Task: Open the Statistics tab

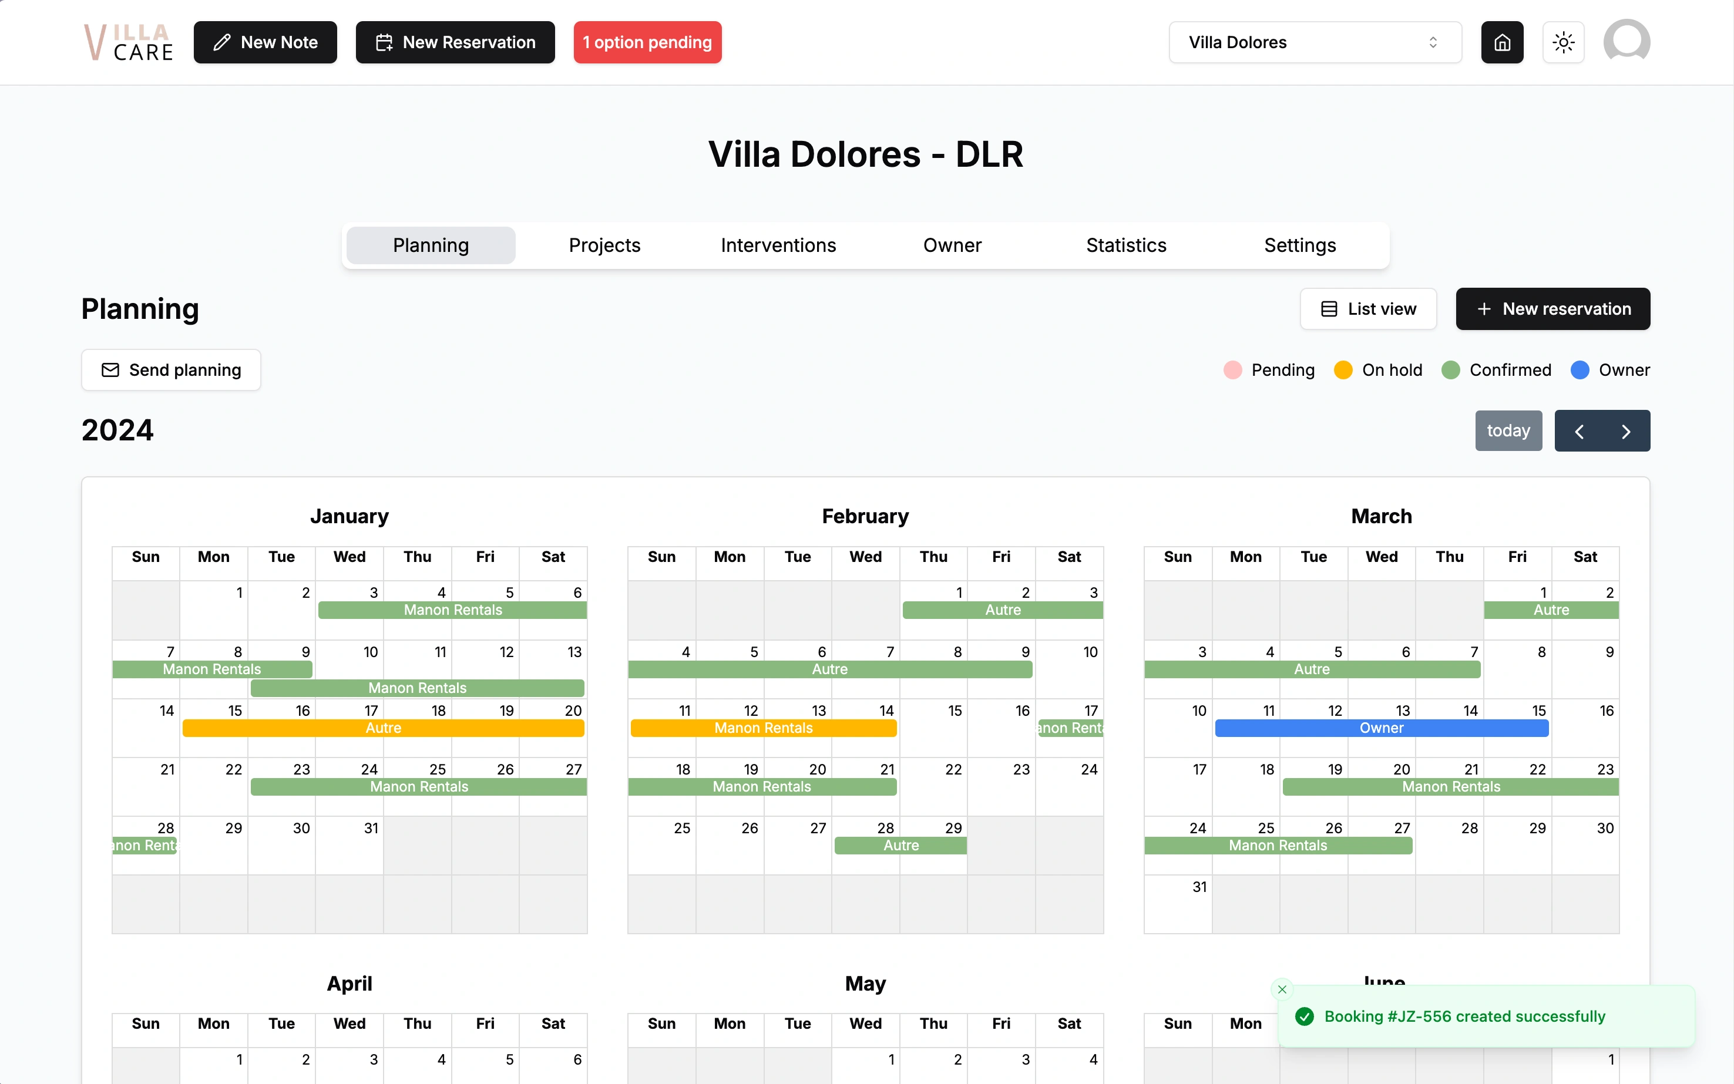Action: click(1126, 244)
